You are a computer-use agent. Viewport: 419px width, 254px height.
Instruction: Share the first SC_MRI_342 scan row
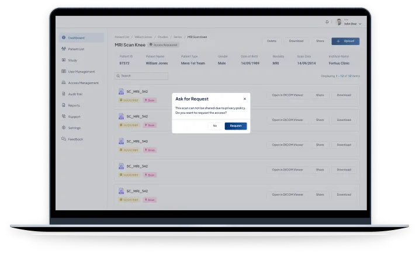[x=320, y=95]
